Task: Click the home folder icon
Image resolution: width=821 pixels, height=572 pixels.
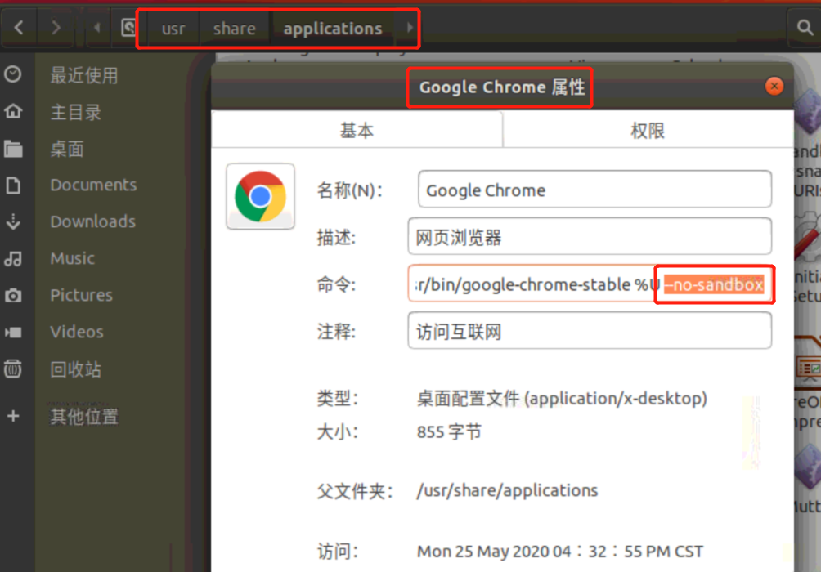Action: [13, 111]
